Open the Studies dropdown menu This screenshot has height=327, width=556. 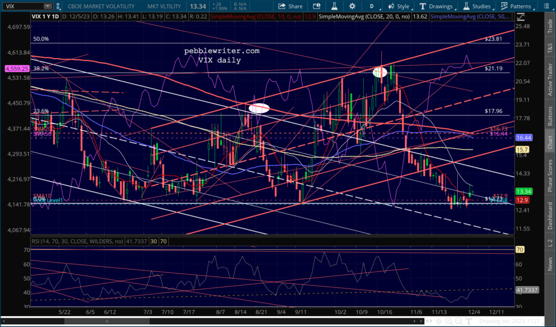click(x=479, y=7)
